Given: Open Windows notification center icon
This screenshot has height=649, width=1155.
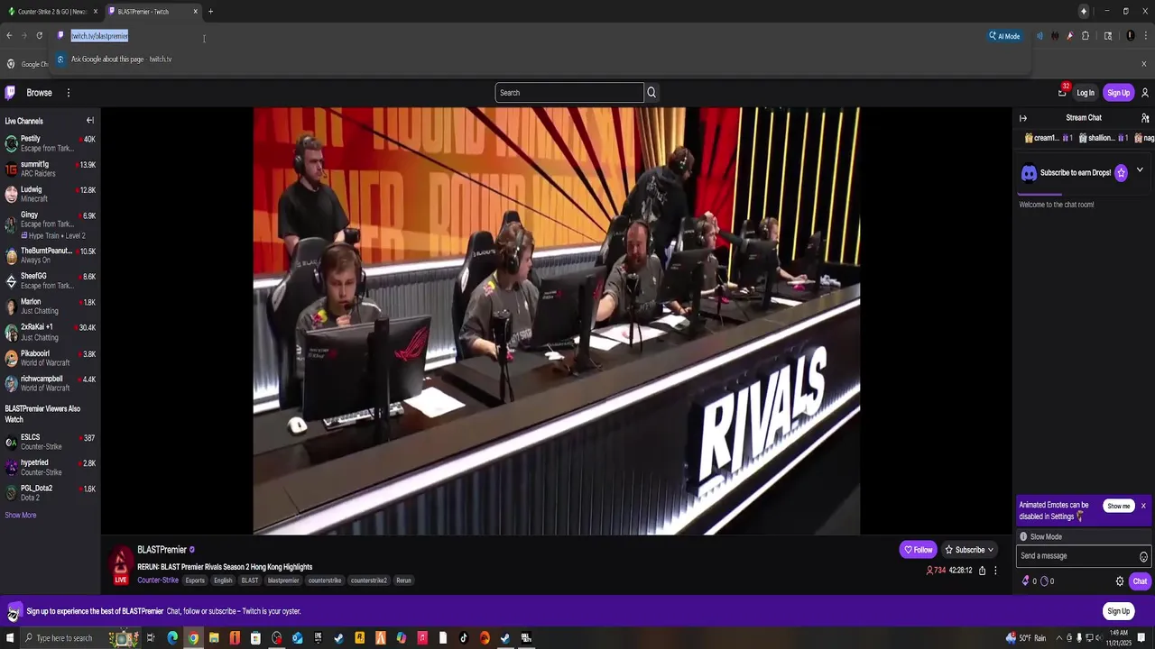Looking at the screenshot, I should (x=1141, y=638).
